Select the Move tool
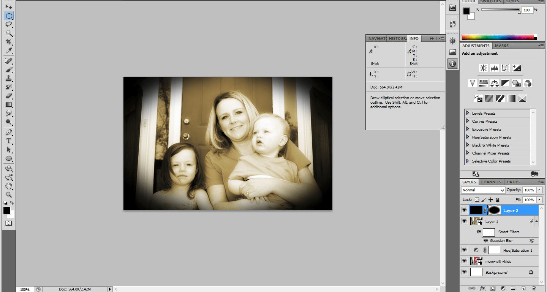Viewport: 547px width, 292px height. tap(9, 7)
